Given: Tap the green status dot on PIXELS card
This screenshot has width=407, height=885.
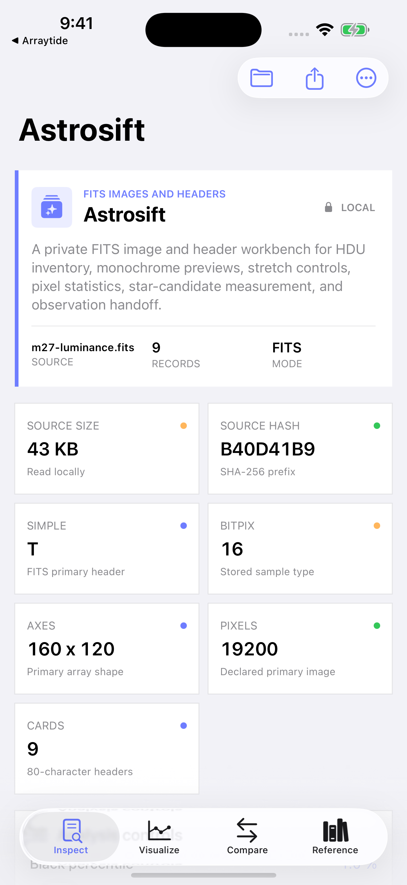Looking at the screenshot, I should tap(377, 625).
